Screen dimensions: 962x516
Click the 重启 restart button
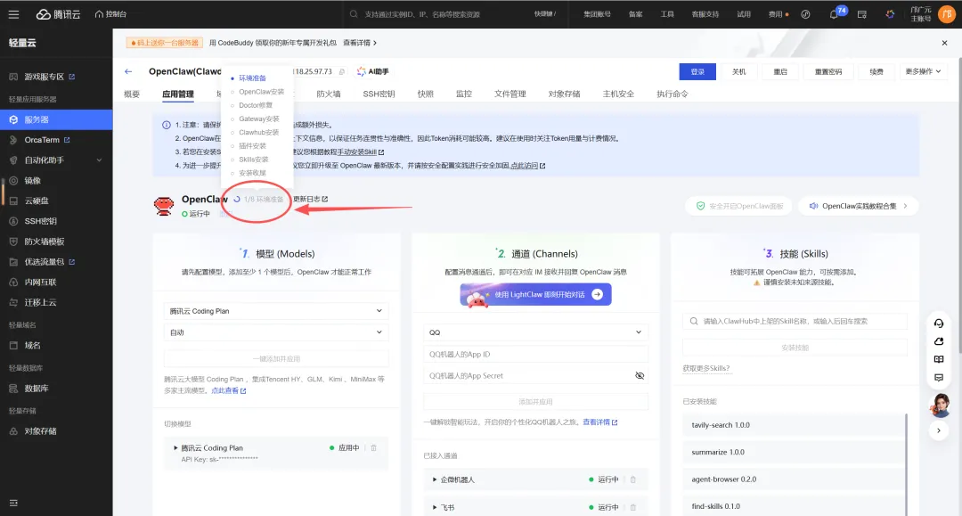780,72
